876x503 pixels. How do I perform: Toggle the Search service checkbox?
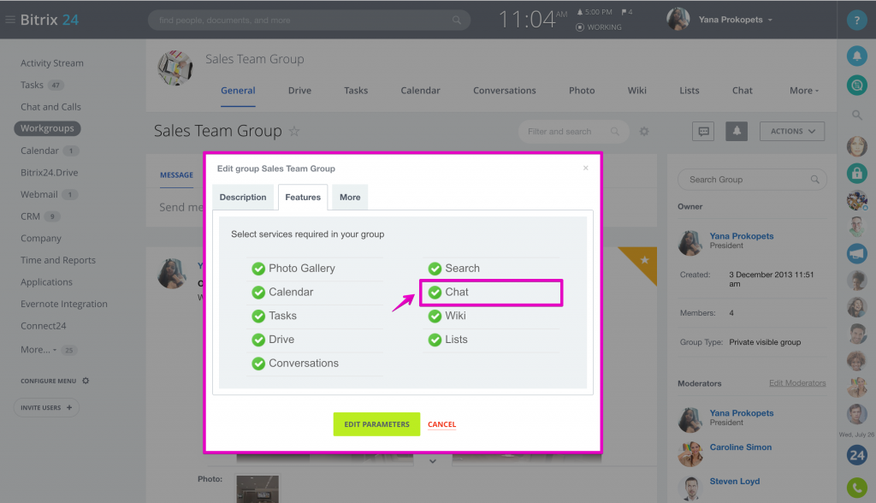click(435, 269)
